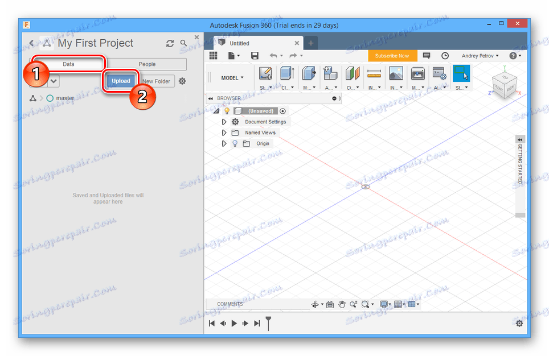This screenshot has height=356, width=549.
Task: Click the New Folder button
Action: point(156,81)
